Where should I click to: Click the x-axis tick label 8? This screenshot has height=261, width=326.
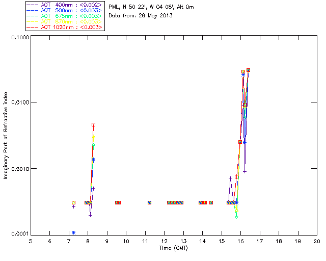(x=88, y=241)
